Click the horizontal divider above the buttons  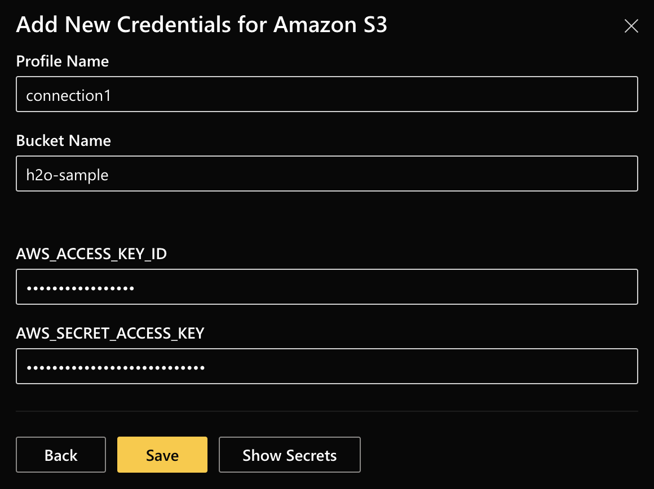tap(327, 411)
